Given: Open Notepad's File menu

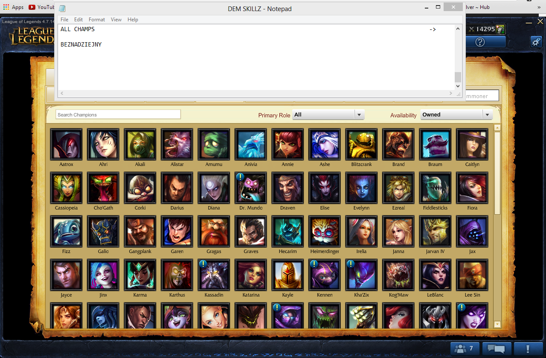Looking at the screenshot, I should tap(64, 20).
